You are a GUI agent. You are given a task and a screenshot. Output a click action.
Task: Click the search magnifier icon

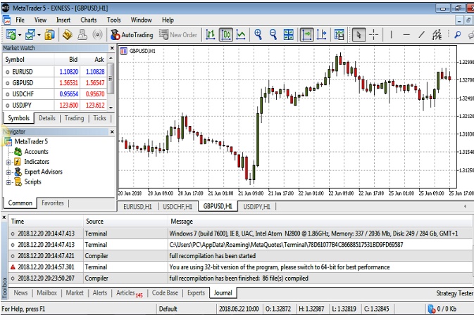(458, 34)
